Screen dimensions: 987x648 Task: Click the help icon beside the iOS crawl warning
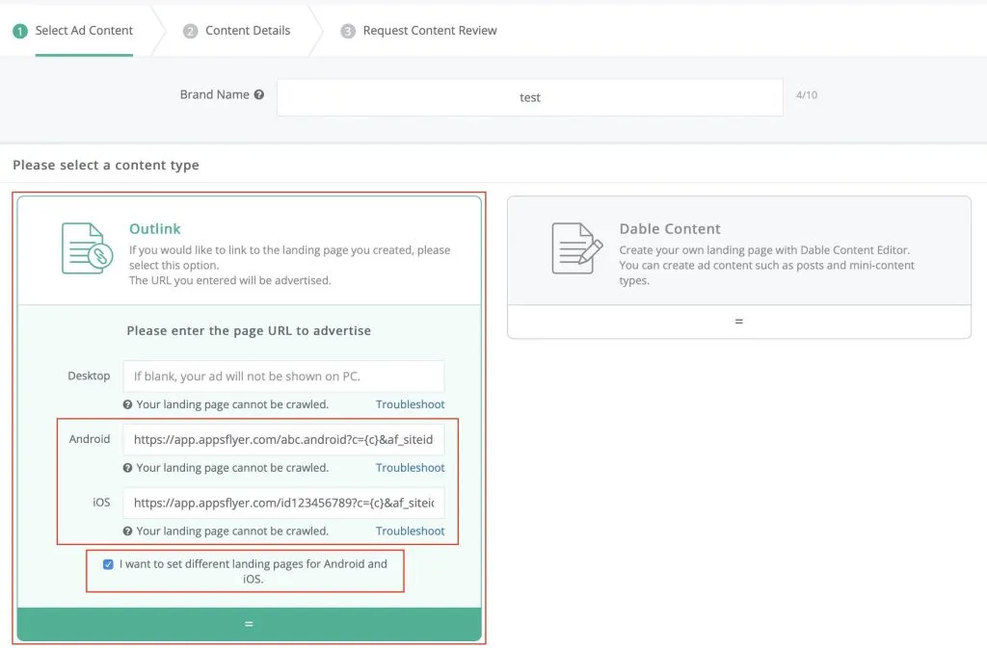(x=127, y=531)
